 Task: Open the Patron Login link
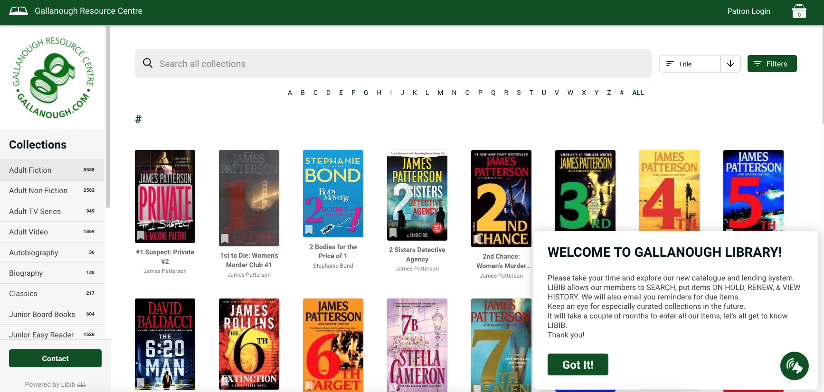[x=748, y=11]
